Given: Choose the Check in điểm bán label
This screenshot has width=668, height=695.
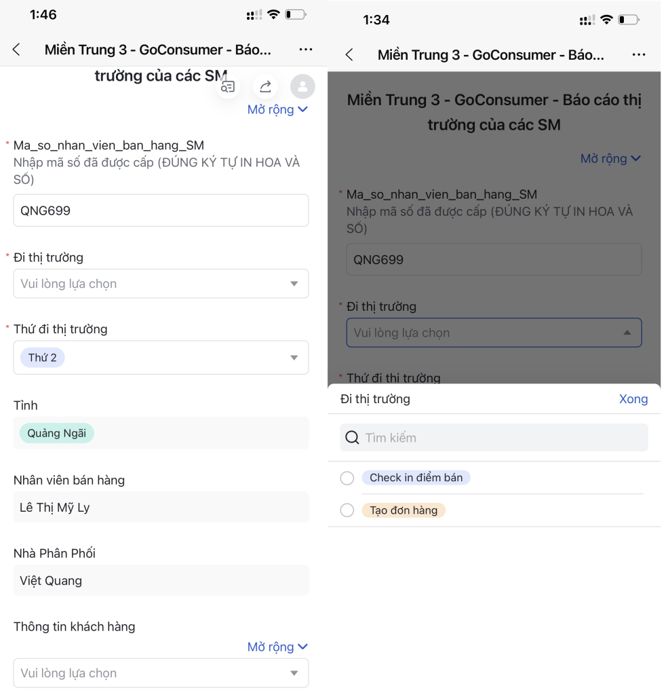Looking at the screenshot, I should (x=416, y=477).
